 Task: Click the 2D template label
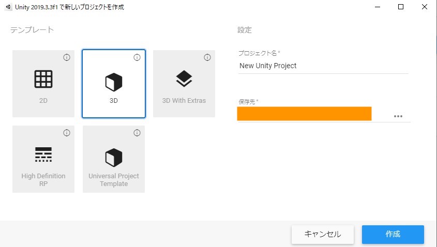click(43, 101)
